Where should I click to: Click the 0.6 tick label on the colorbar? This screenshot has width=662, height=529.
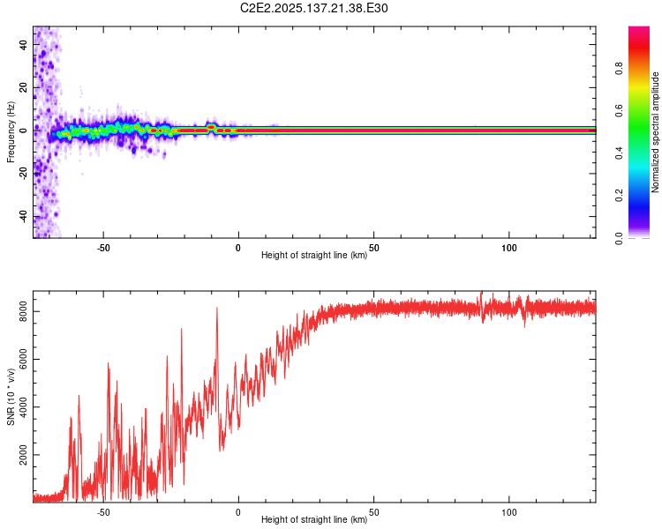point(619,110)
